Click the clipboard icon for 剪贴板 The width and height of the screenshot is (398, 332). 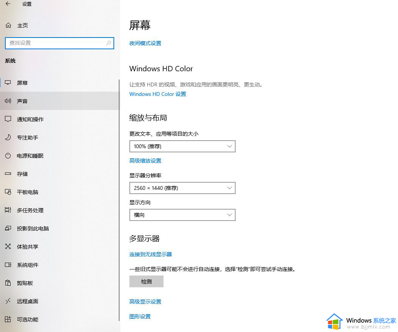8,283
